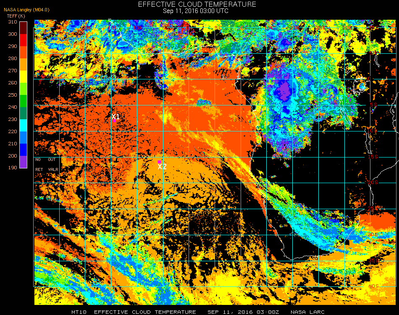Click the '190' legend value

(13, 168)
